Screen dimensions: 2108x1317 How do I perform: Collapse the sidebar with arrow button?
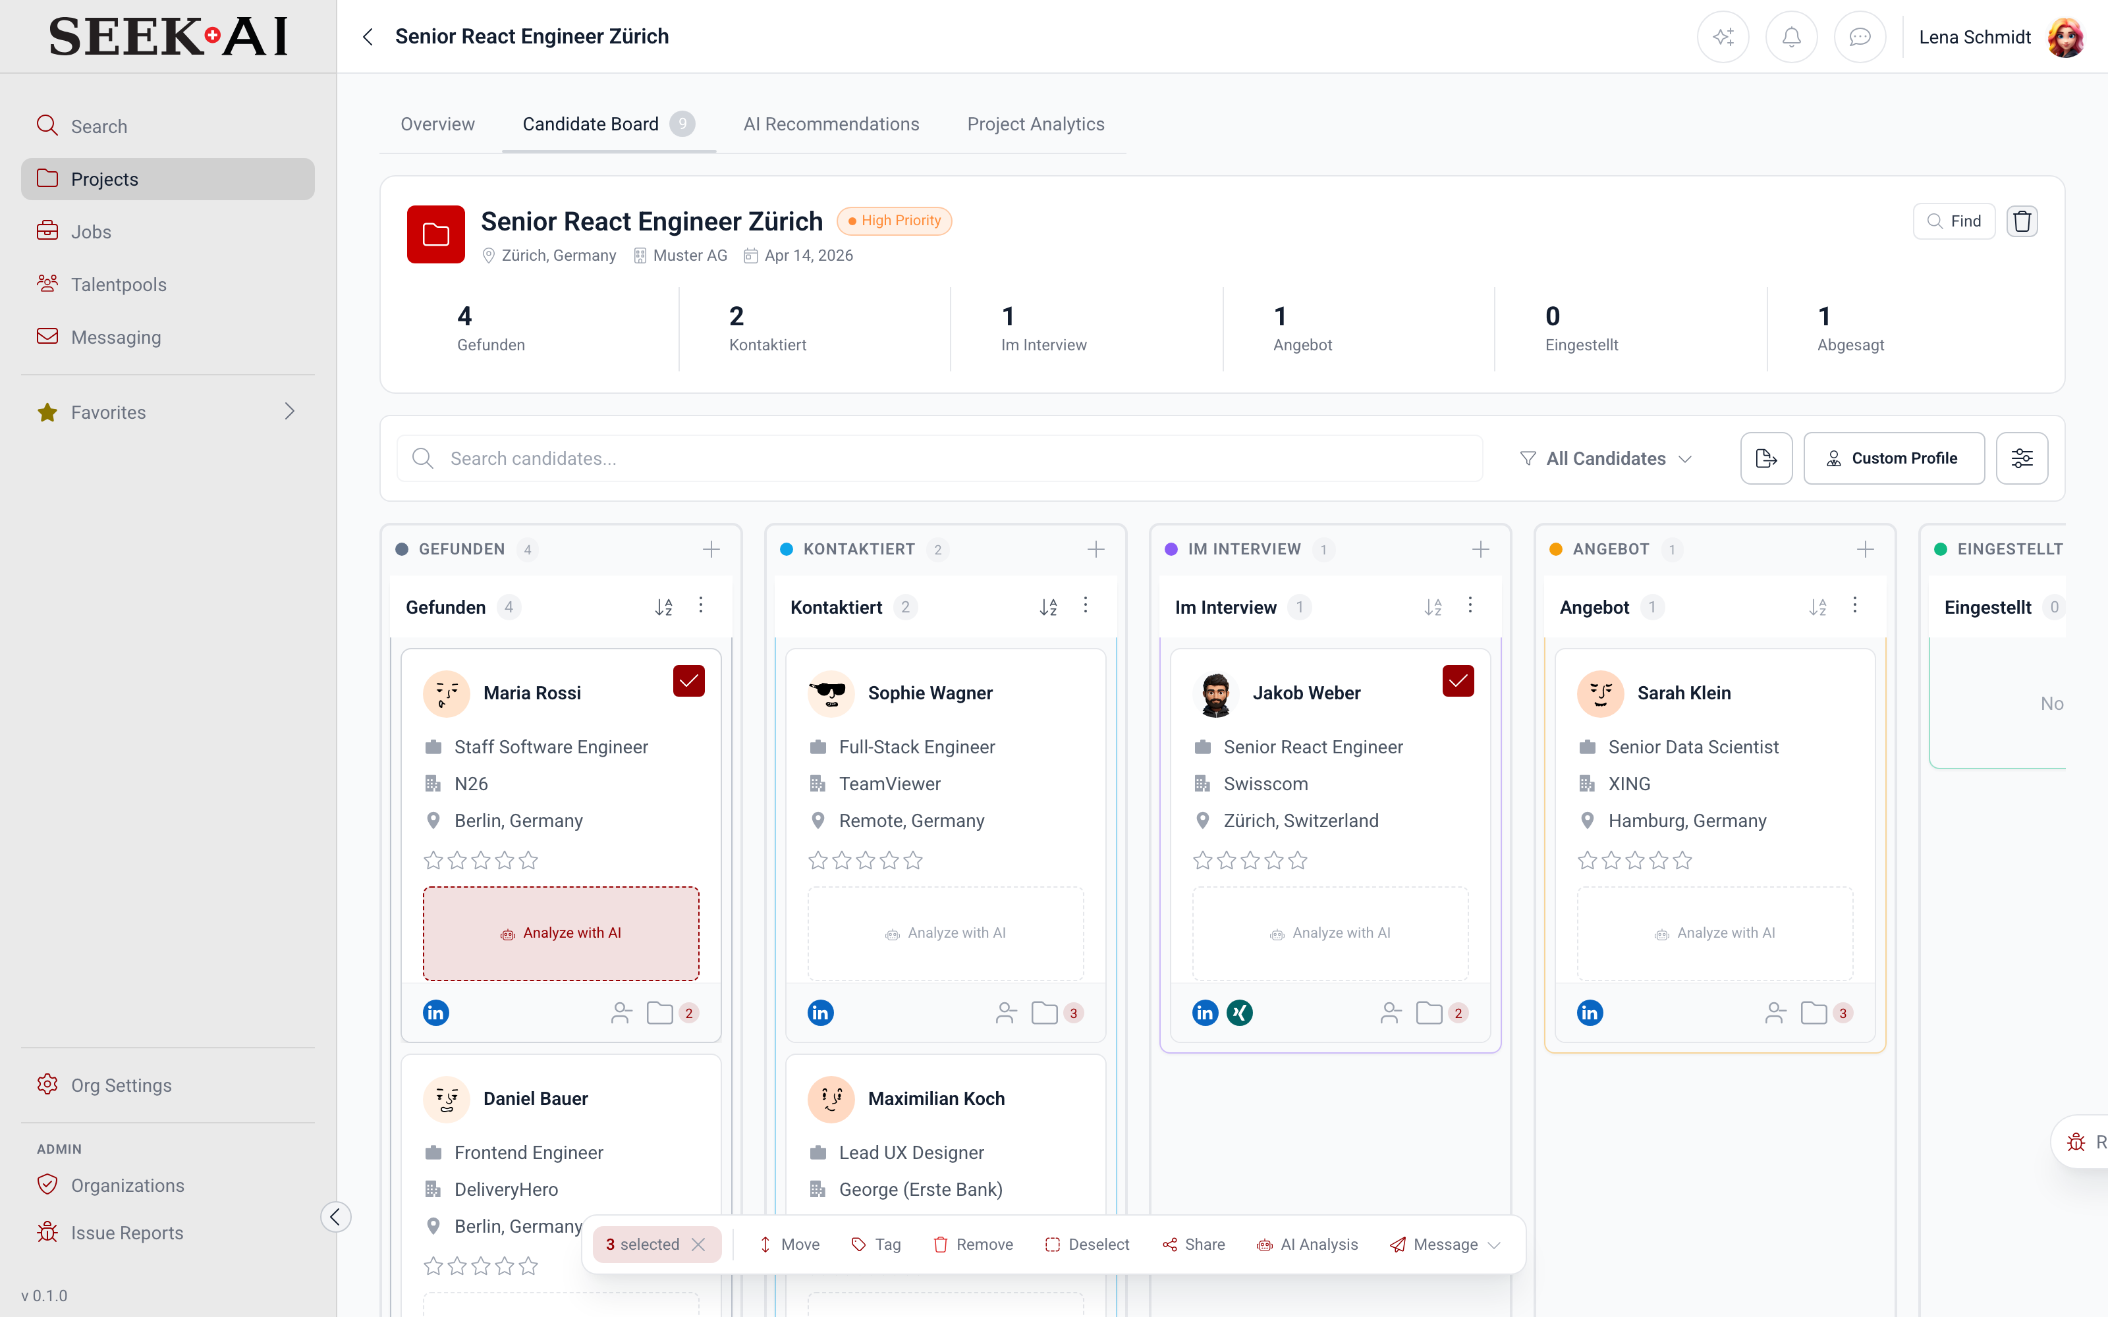point(335,1217)
